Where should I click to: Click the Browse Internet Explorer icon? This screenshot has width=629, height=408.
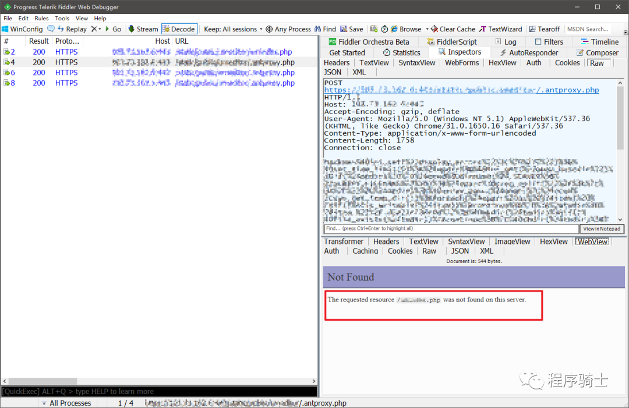(394, 29)
